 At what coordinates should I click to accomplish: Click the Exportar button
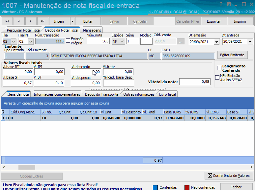pos(214,21)
